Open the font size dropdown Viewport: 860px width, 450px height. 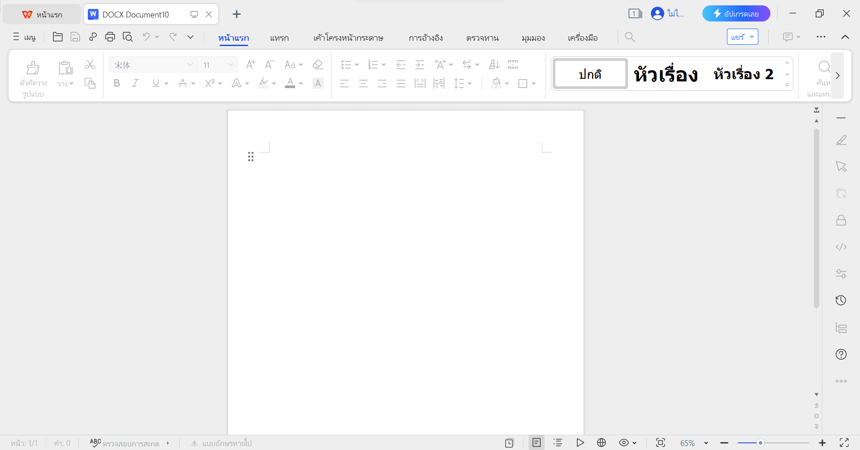[230, 64]
